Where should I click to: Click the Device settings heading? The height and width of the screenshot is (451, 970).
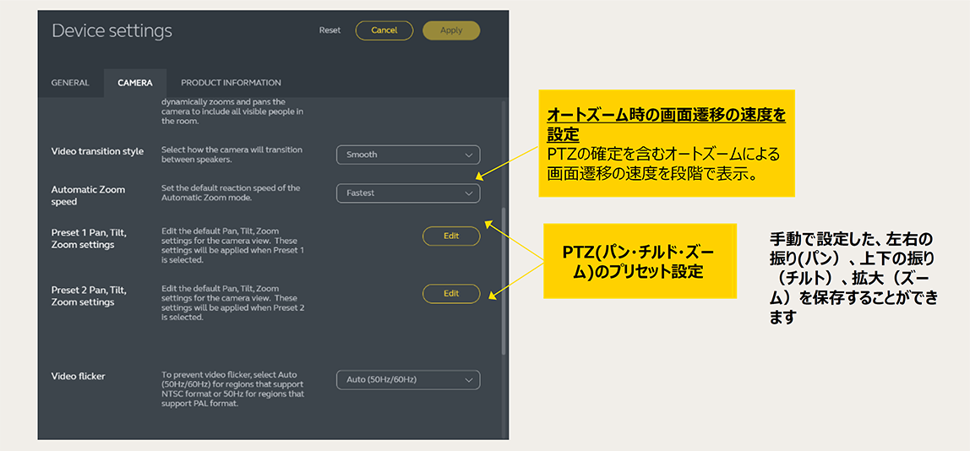112,31
